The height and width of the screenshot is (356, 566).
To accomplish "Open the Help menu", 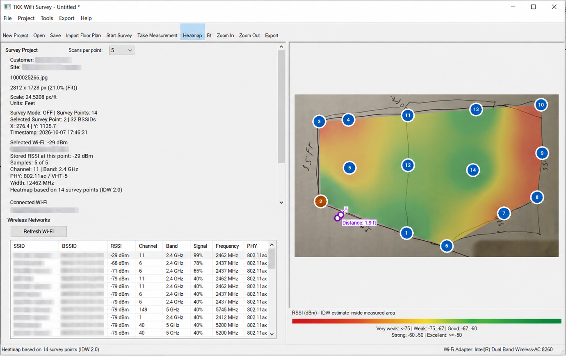I will 86,18.
